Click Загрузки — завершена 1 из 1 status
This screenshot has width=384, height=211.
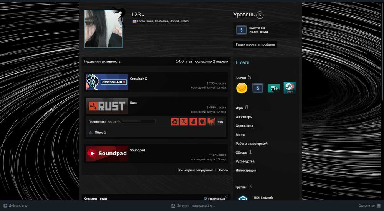196,206
